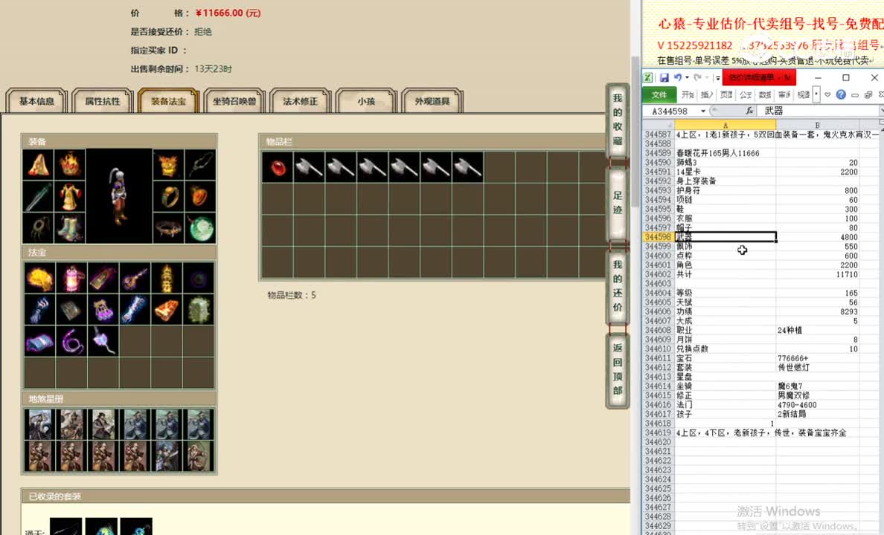Select the boots equipment icon
The height and width of the screenshot is (535, 884).
pyautogui.click(x=70, y=228)
